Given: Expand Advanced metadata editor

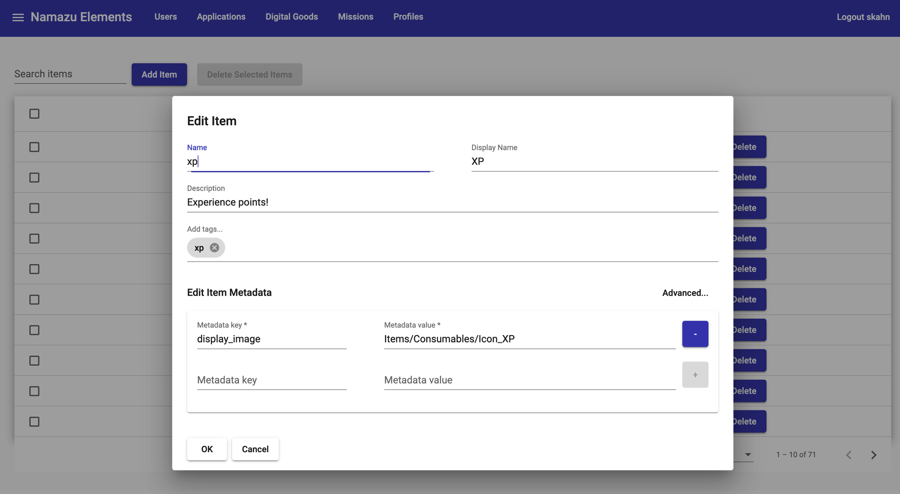Looking at the screenshot, I should point(685,293).
